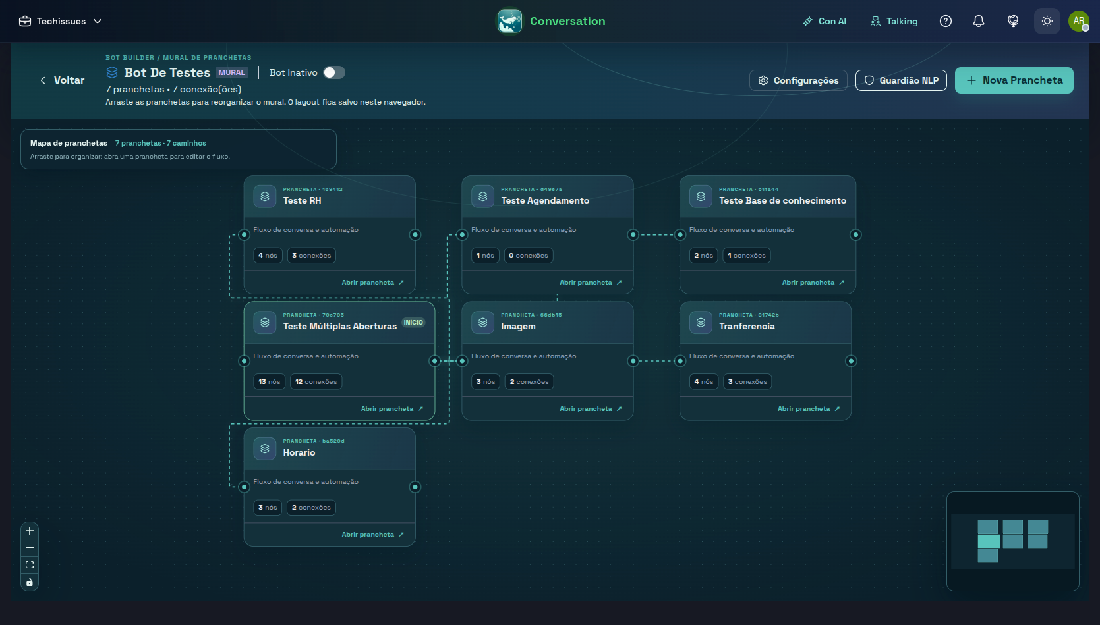Open Configurações
The height and width of the screenshot is (625, 1100).
point(798,80)
